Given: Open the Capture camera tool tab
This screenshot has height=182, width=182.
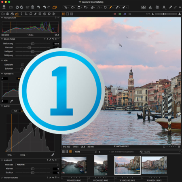Looking at the screenshot, I should (8, 14).
